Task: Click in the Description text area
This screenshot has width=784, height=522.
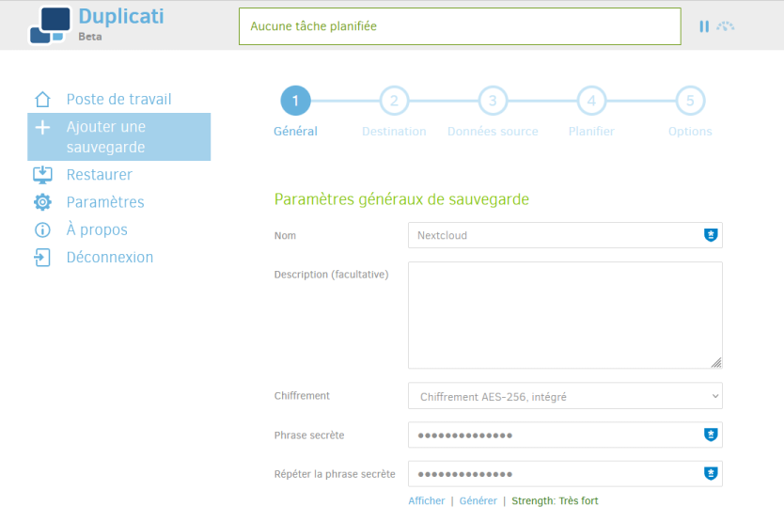Action: (x=565, y=315)
